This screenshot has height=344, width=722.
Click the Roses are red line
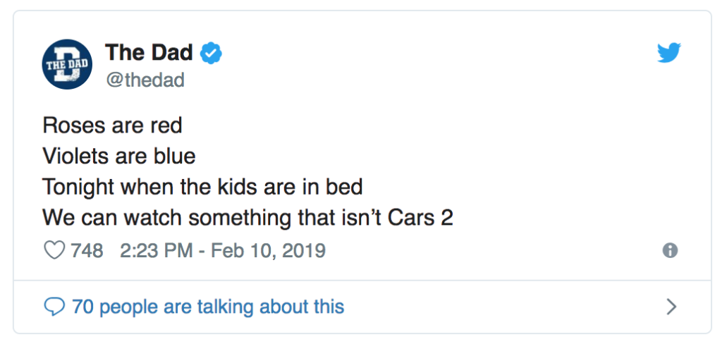[x=112, y=125]
